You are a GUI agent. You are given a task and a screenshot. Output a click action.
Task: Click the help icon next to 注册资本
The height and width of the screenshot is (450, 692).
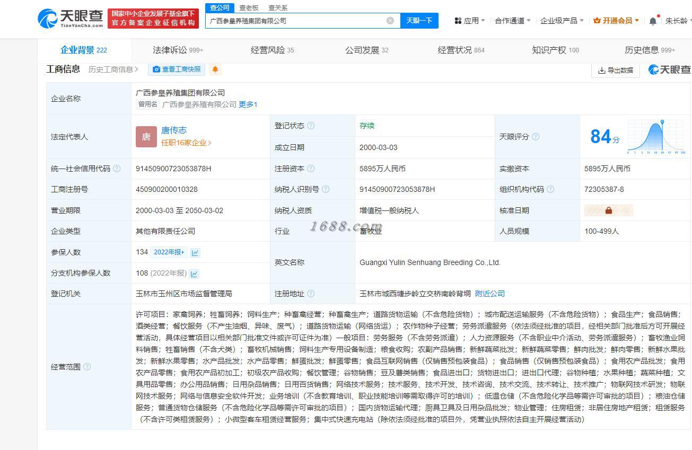[311, 169]
